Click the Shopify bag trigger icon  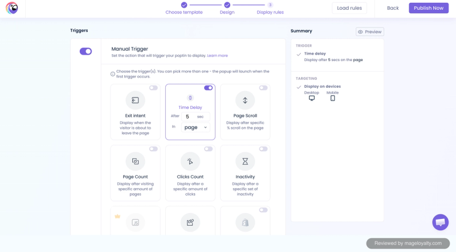[245, 222]
